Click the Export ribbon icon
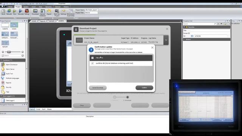 (49, 12)
